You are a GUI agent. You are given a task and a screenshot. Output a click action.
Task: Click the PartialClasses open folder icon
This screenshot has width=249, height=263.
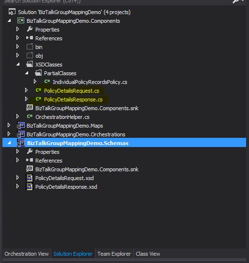(38, 73)
